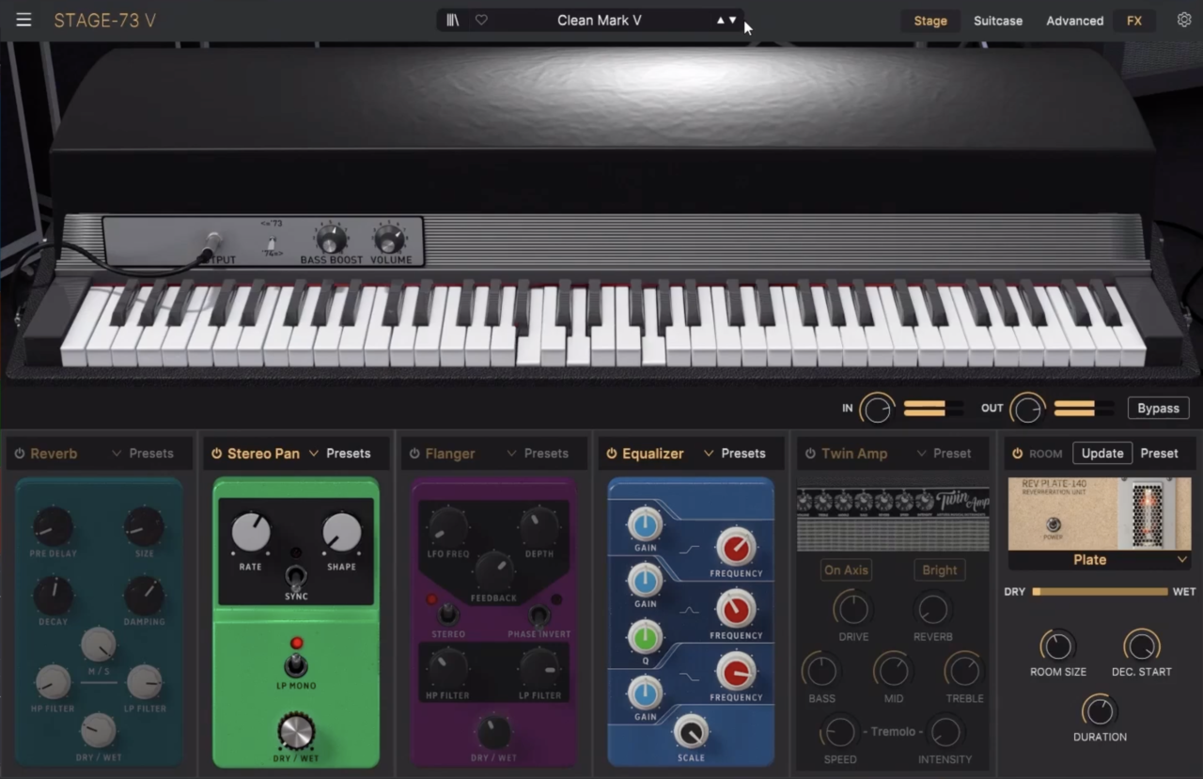Flip the Flanger Stereo switch
The image size is (1203, 779).
448,614
